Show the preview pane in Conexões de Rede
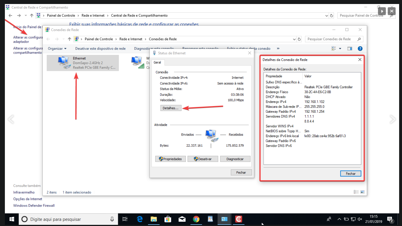 click(x=349, y=49)
